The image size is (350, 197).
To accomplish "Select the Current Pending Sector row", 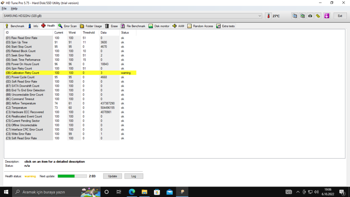I will [70, 121].
